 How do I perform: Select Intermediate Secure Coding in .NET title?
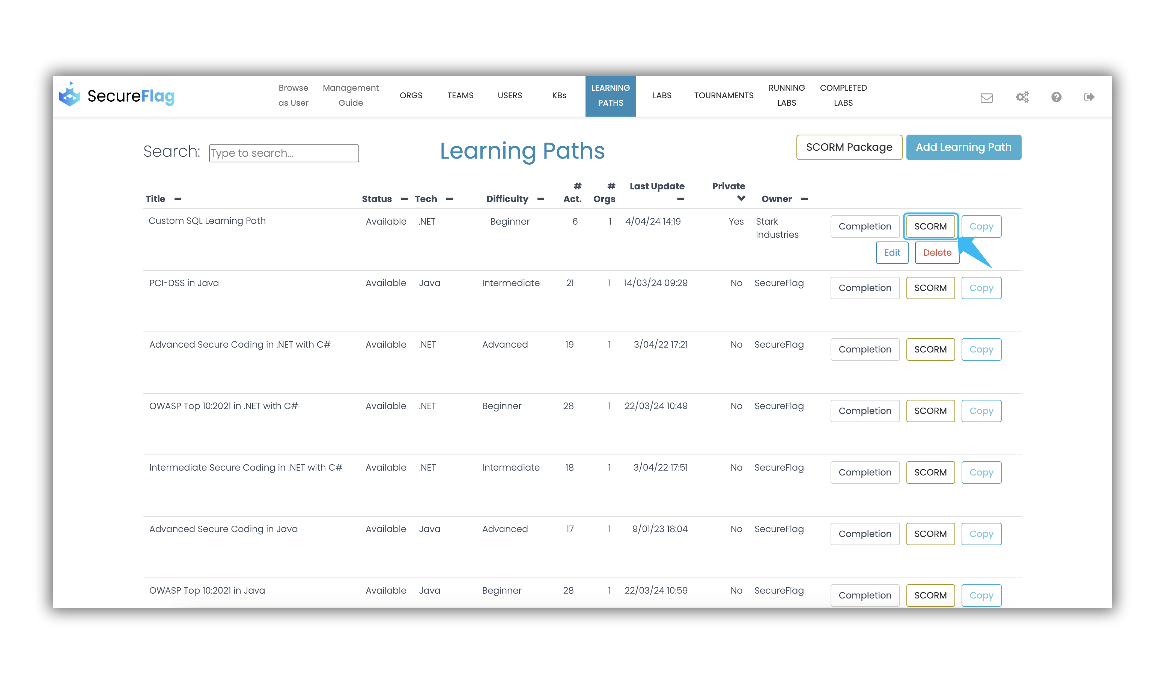pyautogui.click(x=245, y=467)
